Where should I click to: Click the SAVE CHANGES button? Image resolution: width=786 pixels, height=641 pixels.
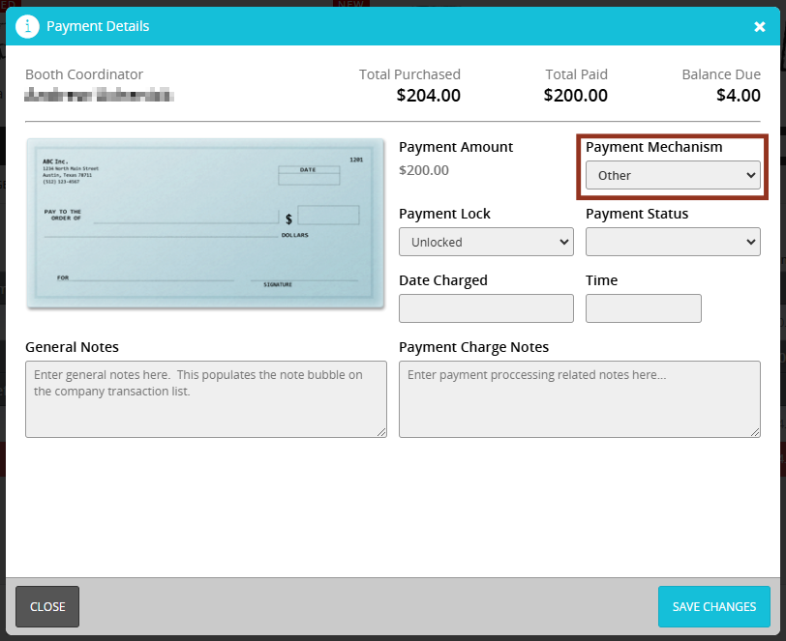click(x=713, y=606)
